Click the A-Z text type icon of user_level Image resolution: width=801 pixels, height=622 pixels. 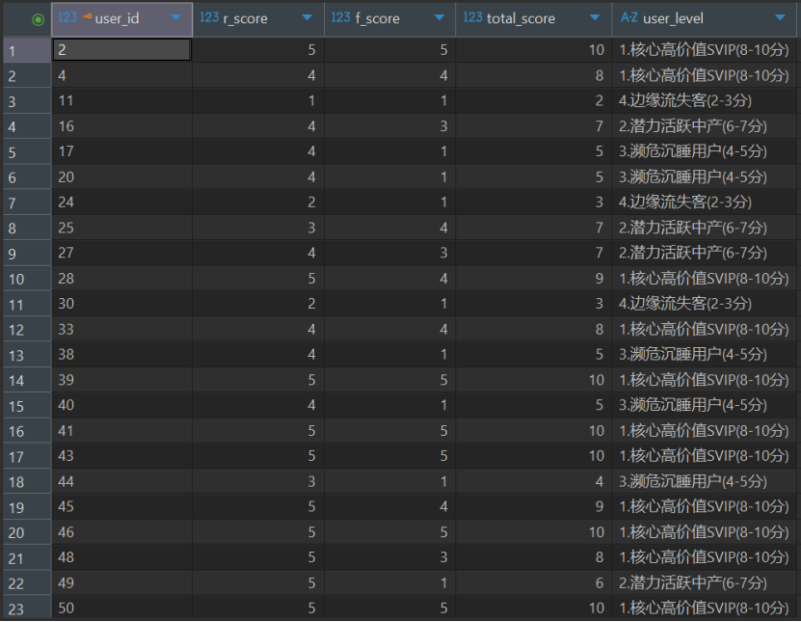click(x=628, y=18)
